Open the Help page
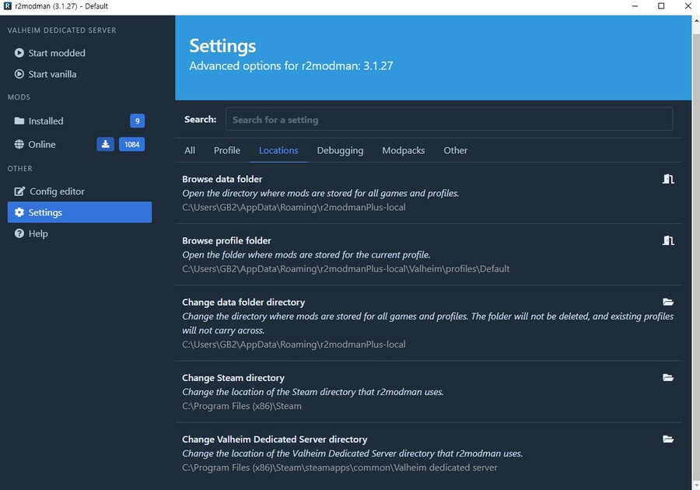This screenshot has height=490, width=700. [38, 233]
